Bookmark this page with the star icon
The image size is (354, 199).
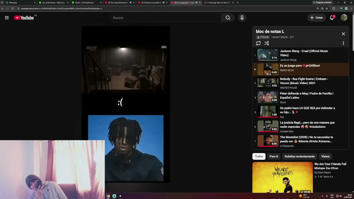[x=327, y=9]
